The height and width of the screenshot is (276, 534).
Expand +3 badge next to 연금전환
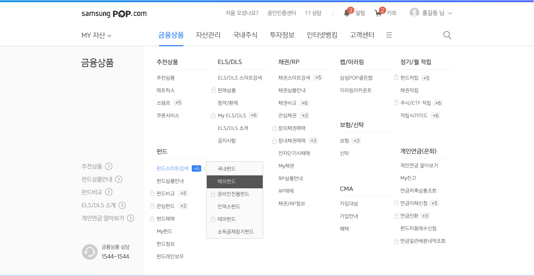[x=425, y=216]
